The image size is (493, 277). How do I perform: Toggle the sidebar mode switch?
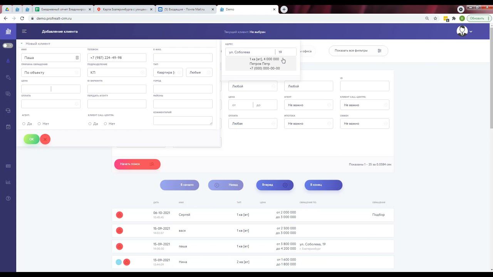(x=8, y=45)
